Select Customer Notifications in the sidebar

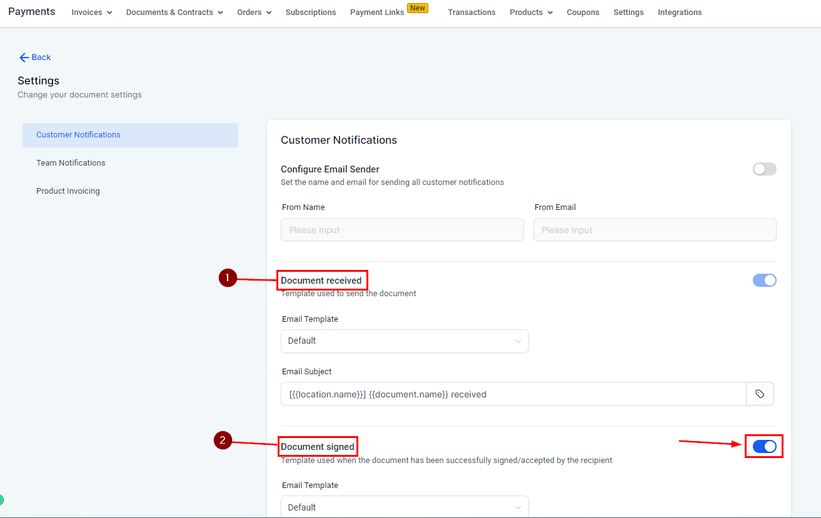(x=130, y=135)
